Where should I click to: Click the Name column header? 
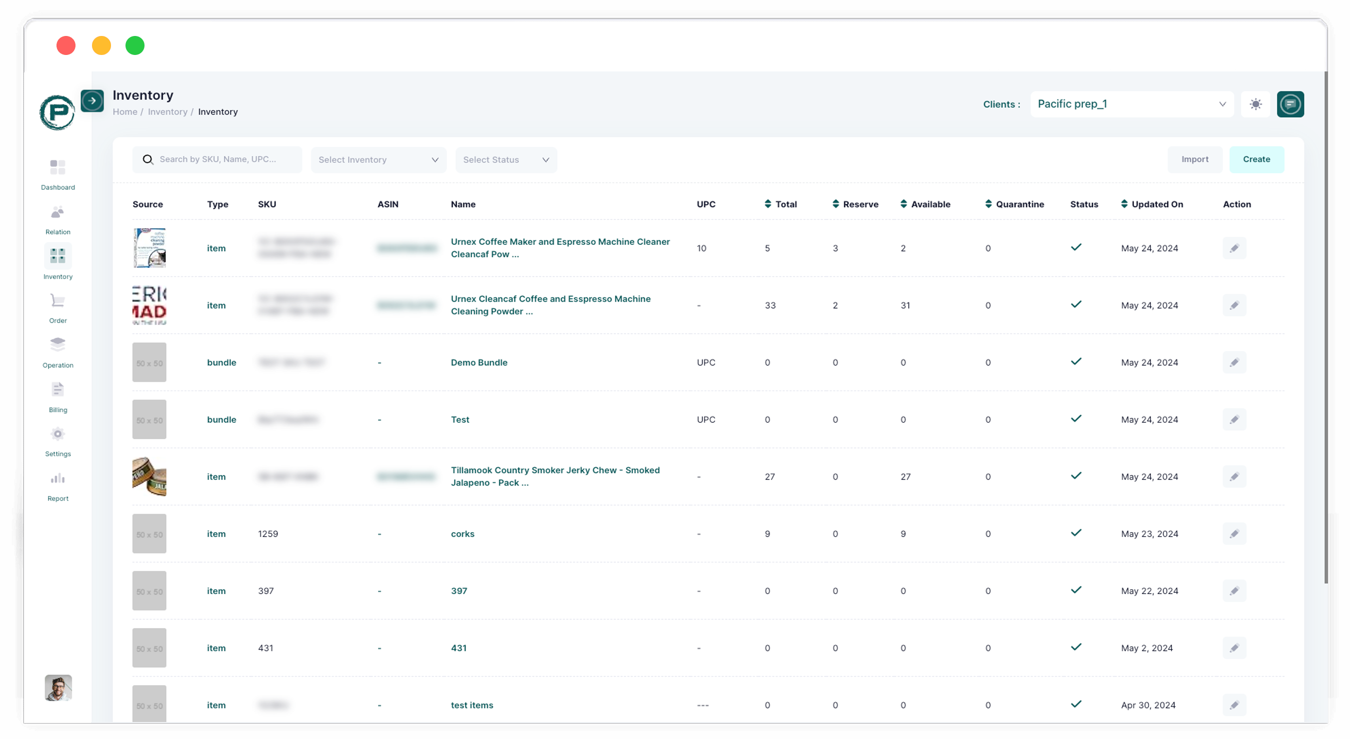point(463,204)
